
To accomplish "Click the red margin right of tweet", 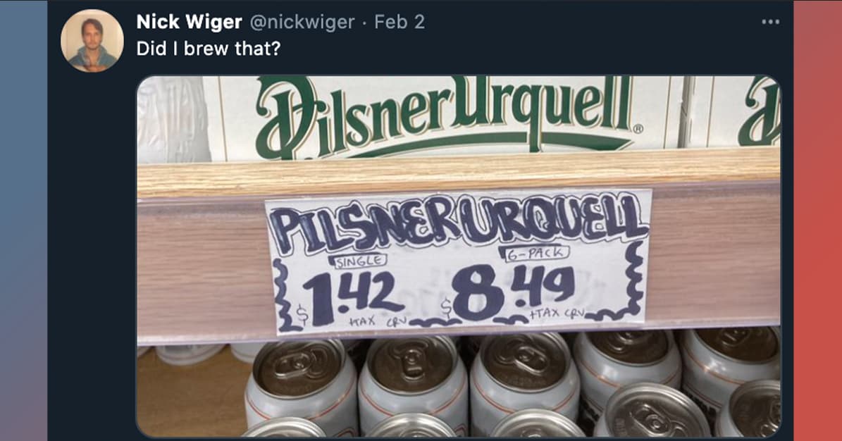I will click(817, 220).
